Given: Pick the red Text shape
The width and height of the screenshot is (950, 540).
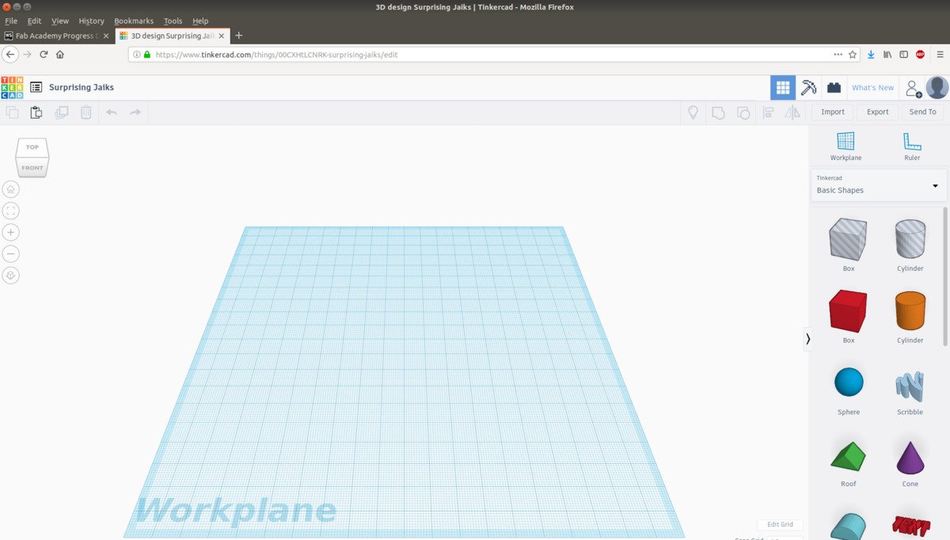Looking at the screenshot, I should [910, 527].
